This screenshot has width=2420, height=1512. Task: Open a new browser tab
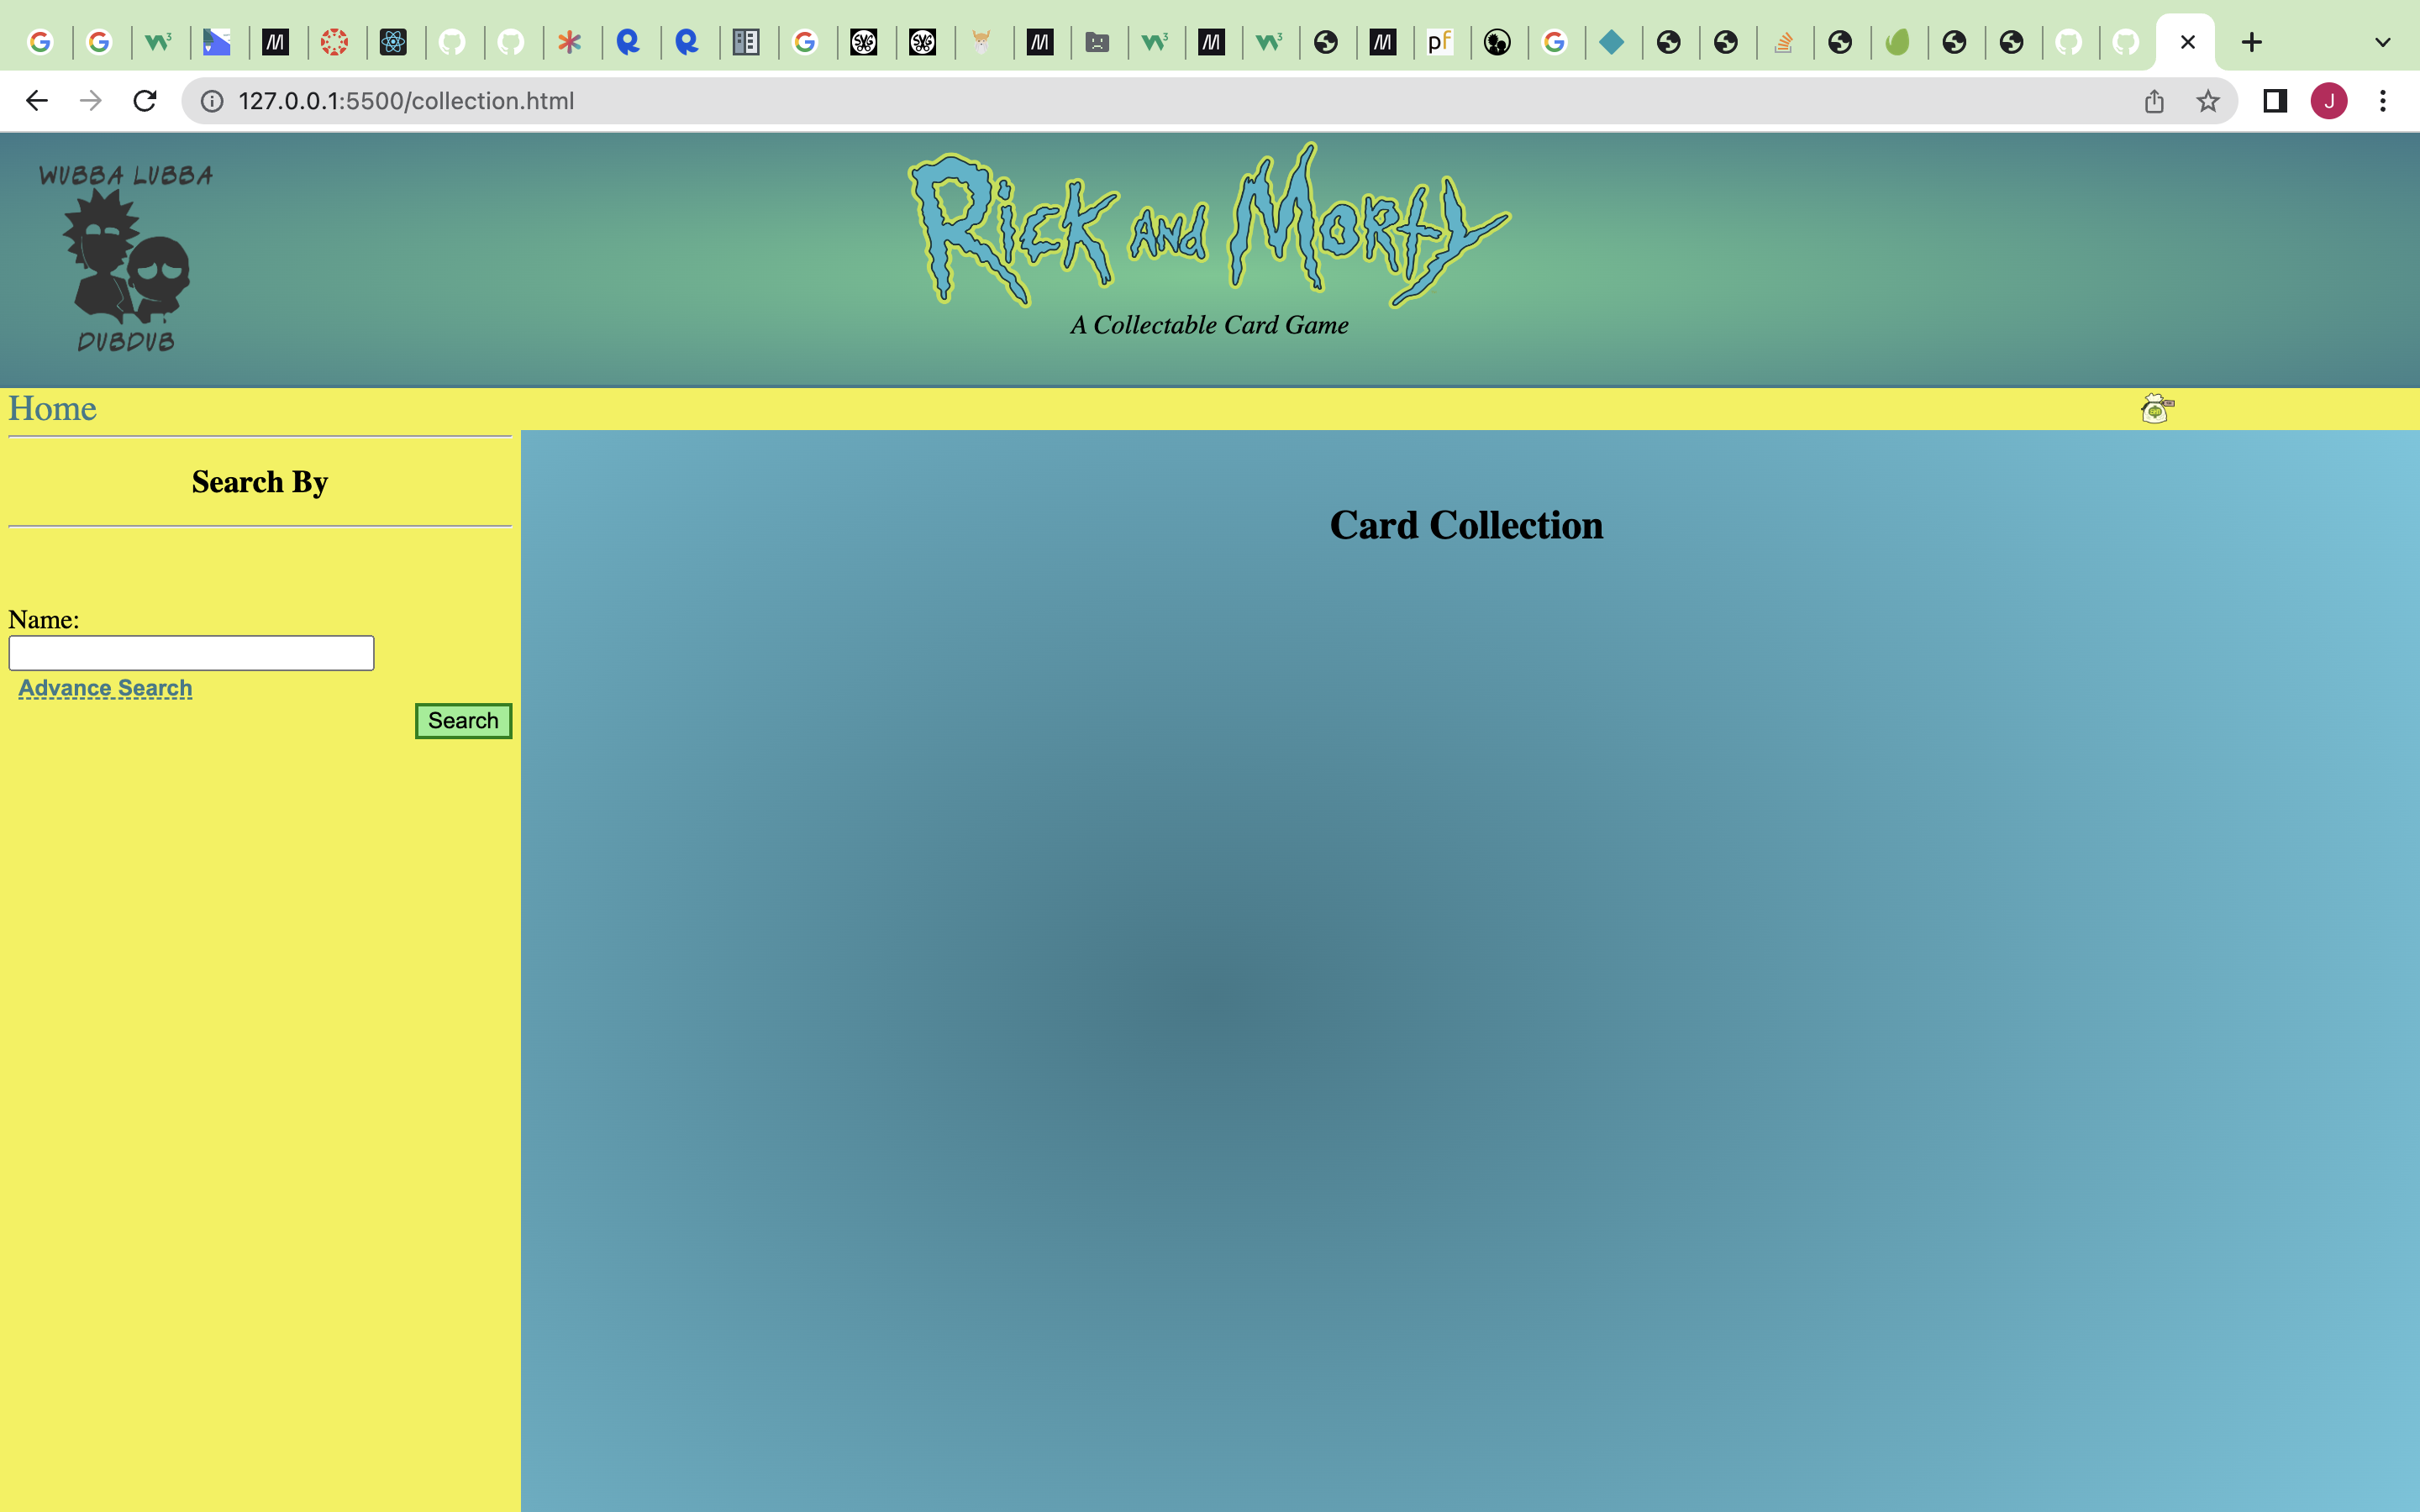point(2251,42)
